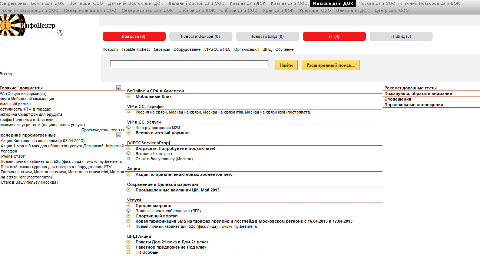This screenshot has width=480, height=256.
Task: Open the Новости ШПД (0) tab
Action: pos(268,36)
